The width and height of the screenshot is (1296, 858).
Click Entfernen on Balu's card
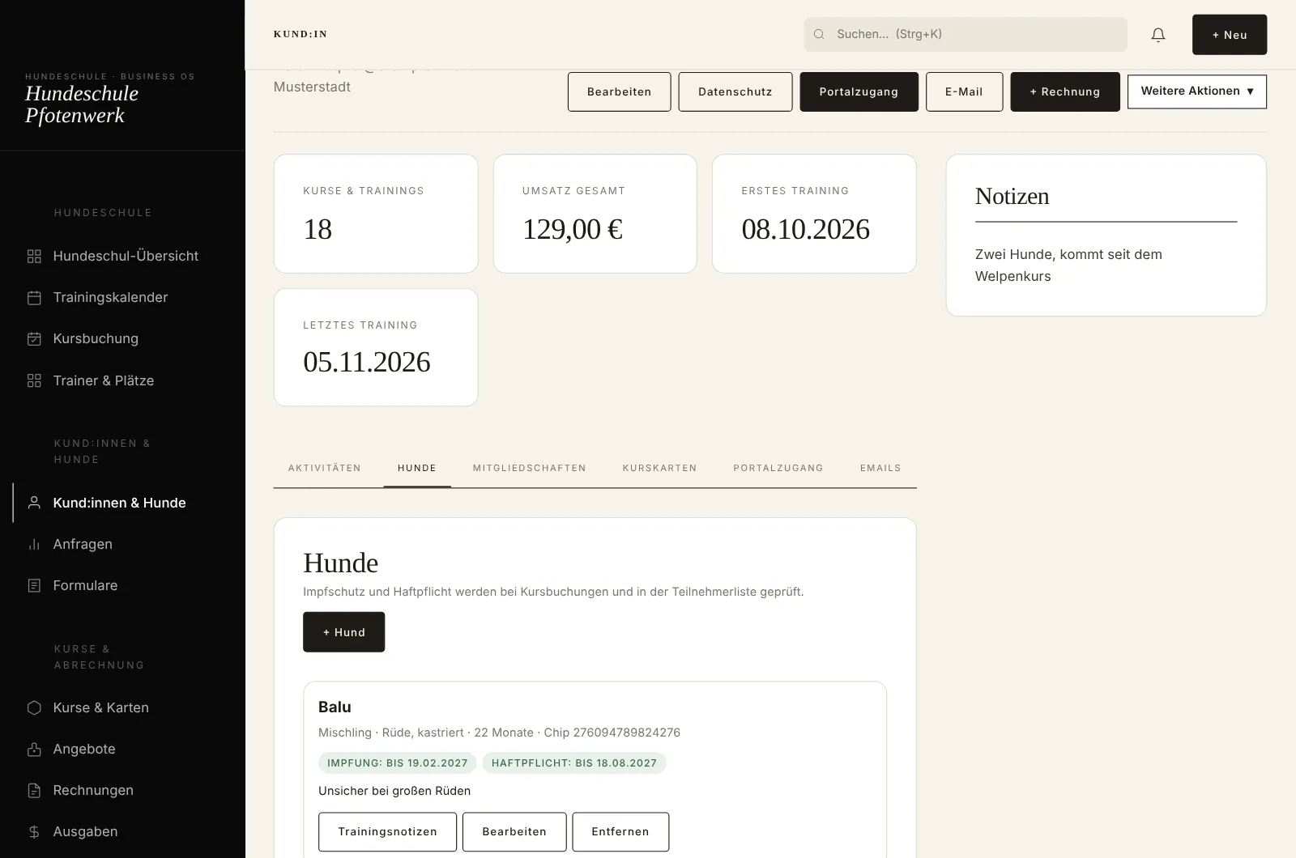620,832
